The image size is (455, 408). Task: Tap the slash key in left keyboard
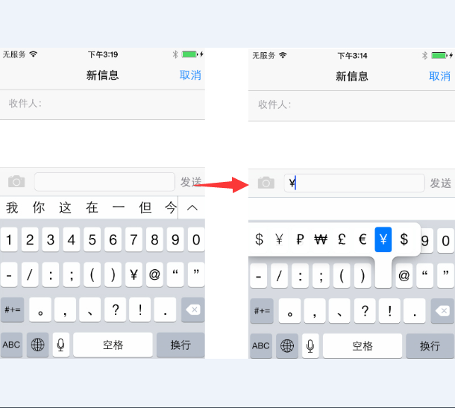[x=30, y=274]
